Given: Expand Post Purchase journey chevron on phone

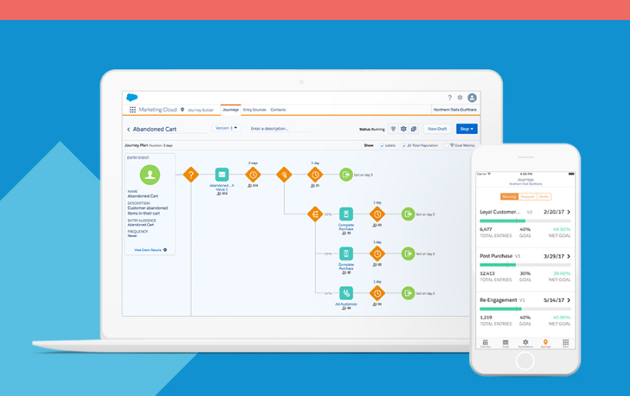Looking at the screenshot, I should pyautogui.click(x=568, y=256).
